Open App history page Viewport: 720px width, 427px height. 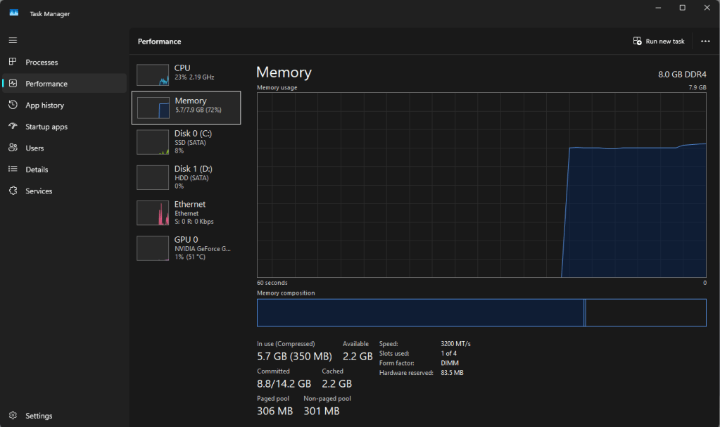pyautogui.click(x=44, y=105)
